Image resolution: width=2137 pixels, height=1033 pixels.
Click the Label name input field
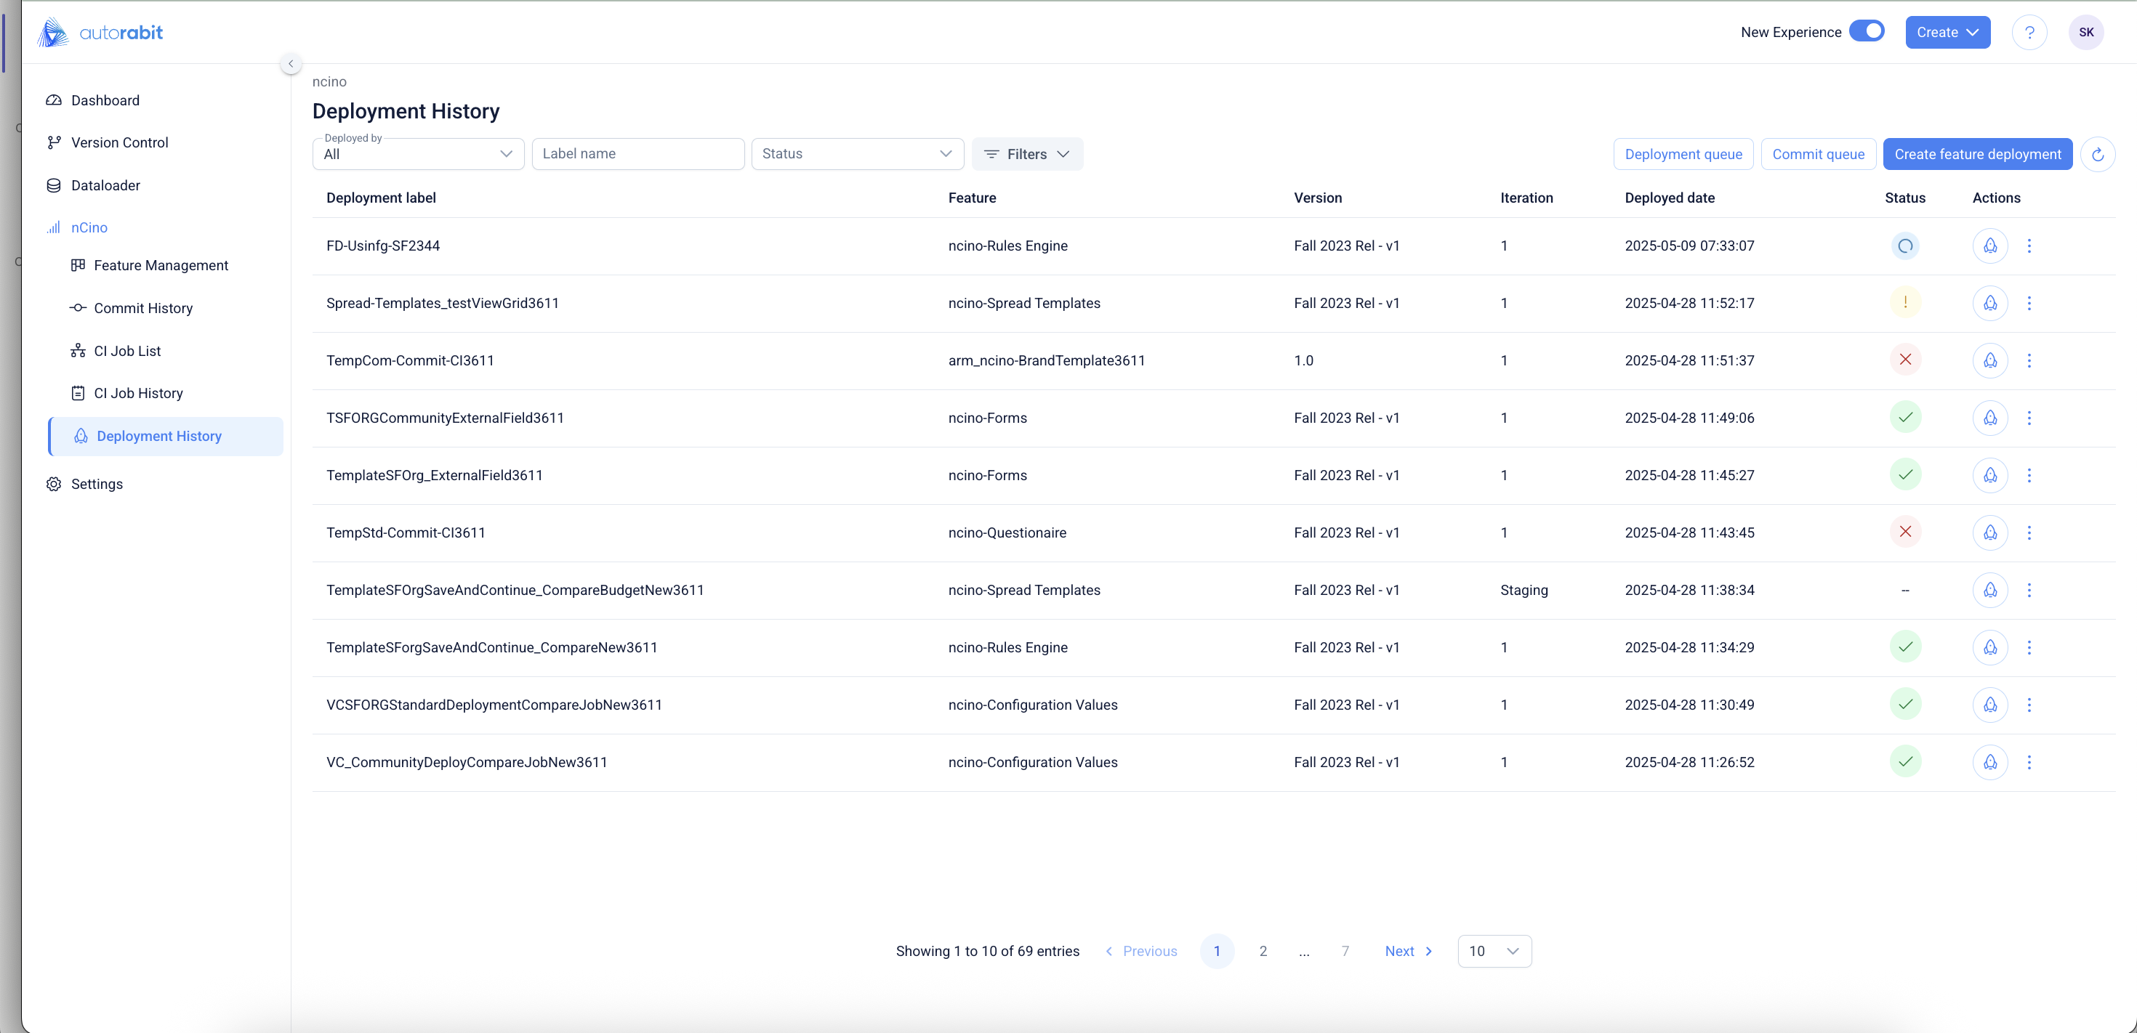pos(637,154)
